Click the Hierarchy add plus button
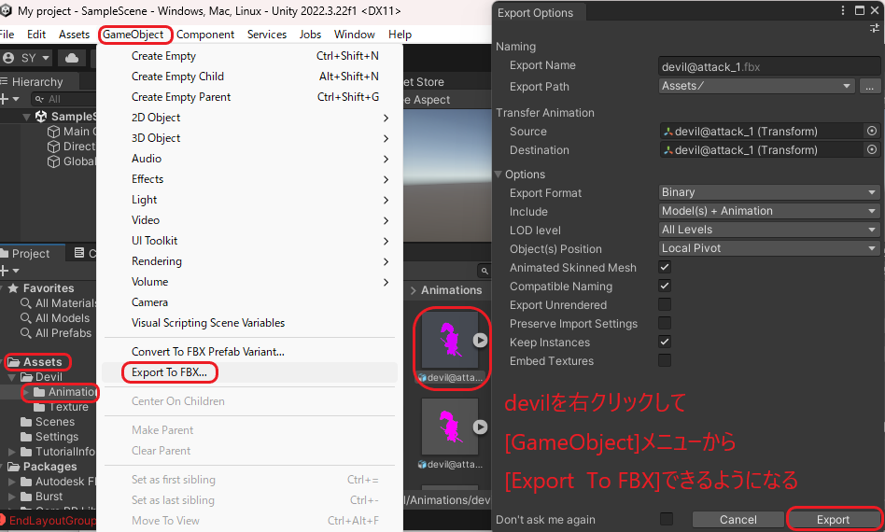This screenshot has width=885, height=532. click(5, 99)
